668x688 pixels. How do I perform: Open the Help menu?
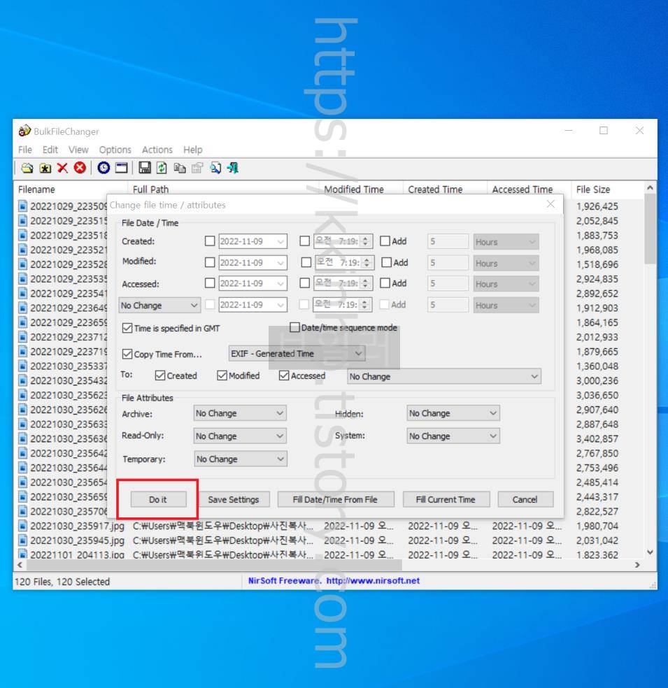click(192, 150)
